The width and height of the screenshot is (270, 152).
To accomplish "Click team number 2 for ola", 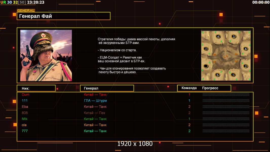I will tap(189, 125).
